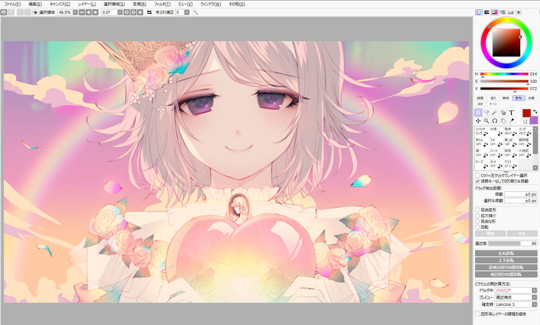540x325 pixels.
Task: Click the purple background color swatch
Action: 534,120
